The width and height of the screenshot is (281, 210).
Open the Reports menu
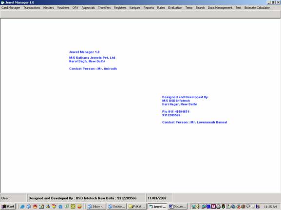149,8
